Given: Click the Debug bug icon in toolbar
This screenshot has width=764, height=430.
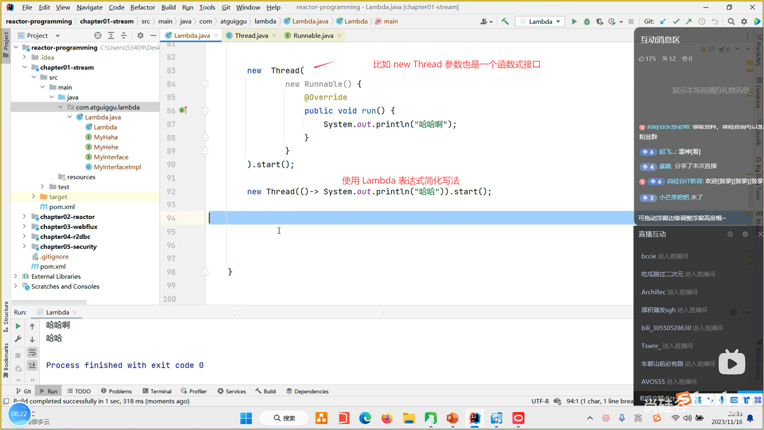Looking at the screenshot, I should [587, 21].
